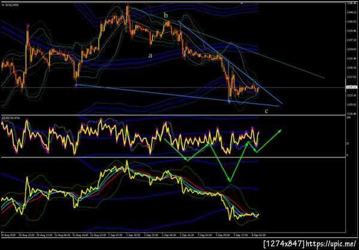Click the RSI 100 level label
359x250 pixels.
[348, 117]
